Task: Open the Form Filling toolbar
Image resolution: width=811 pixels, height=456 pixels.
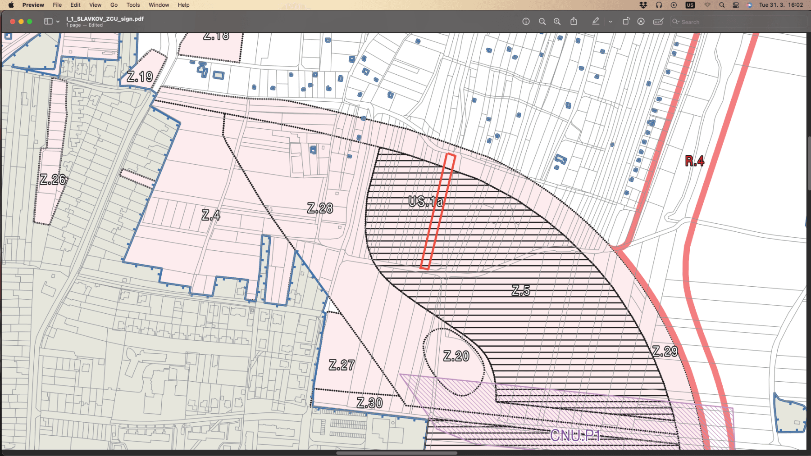Action: pyautogui.click(x=658, y=22)
